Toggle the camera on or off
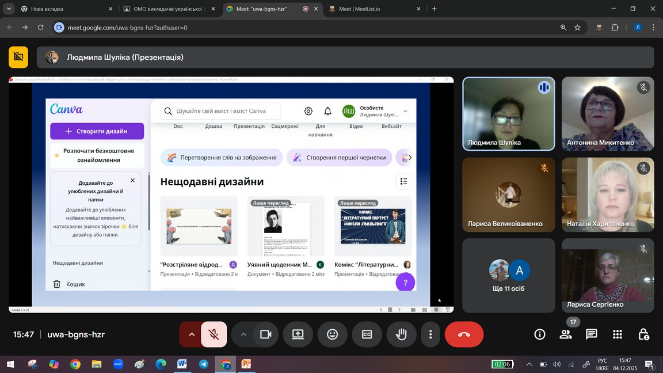Screen dimensions: 663x373 [x=265, y=334]
